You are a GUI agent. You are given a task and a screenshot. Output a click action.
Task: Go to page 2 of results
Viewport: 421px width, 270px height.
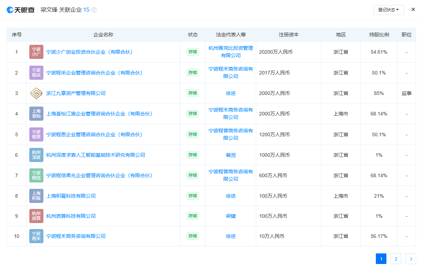(396, 259)
